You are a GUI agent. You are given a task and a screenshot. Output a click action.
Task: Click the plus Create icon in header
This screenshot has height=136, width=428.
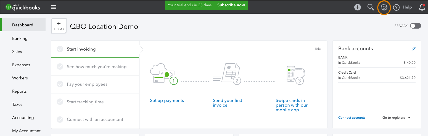358,7
